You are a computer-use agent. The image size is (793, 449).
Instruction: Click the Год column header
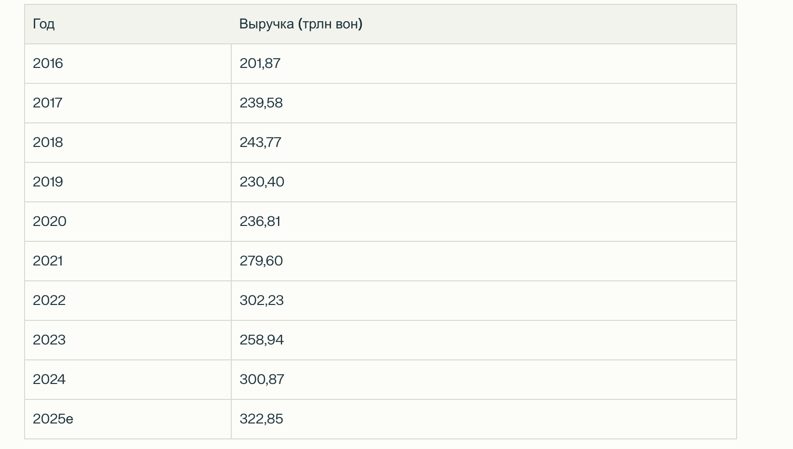point(44,24)
